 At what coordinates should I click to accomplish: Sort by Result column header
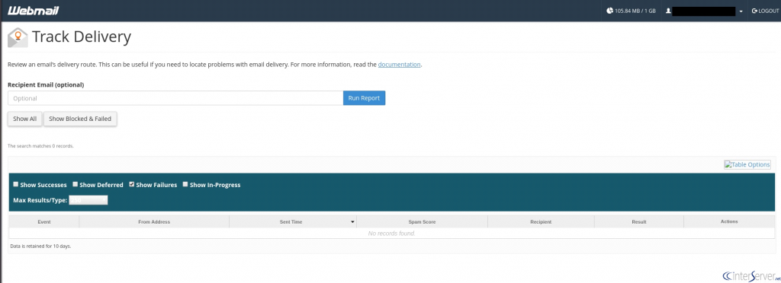point(639,222)
